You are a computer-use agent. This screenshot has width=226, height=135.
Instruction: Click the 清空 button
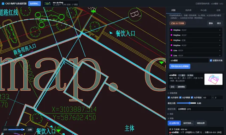pyautogui.click(x=219, y=23)
